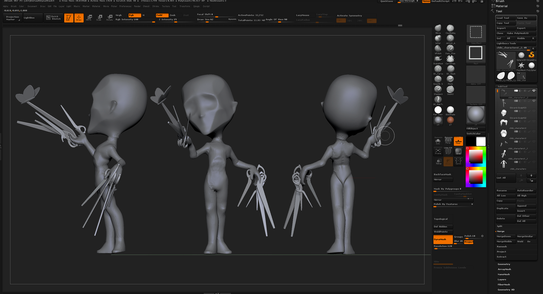Expand the Geometry subpalette

tap(504, 264)
